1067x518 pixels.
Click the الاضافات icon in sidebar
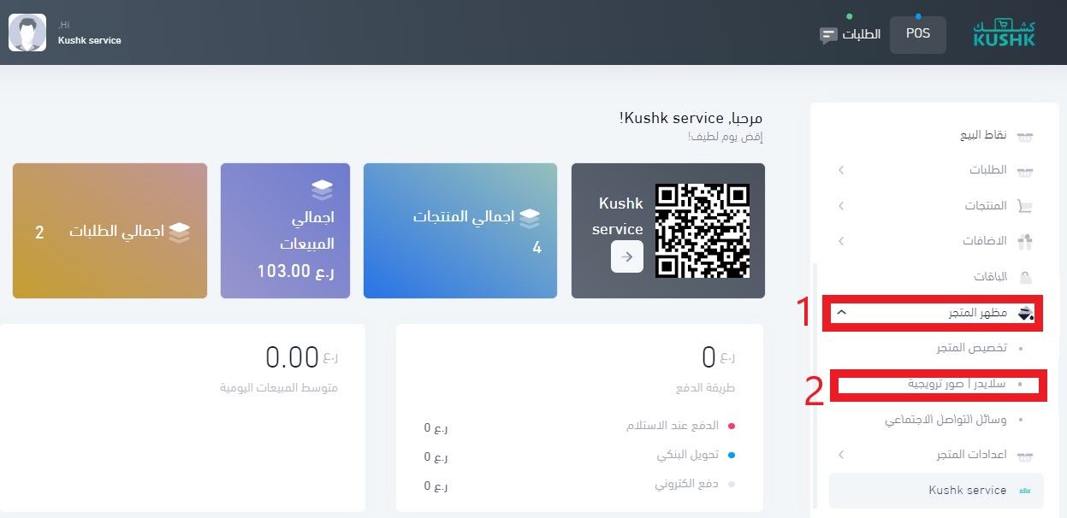pyautogui.click(x=1025, y=242)
